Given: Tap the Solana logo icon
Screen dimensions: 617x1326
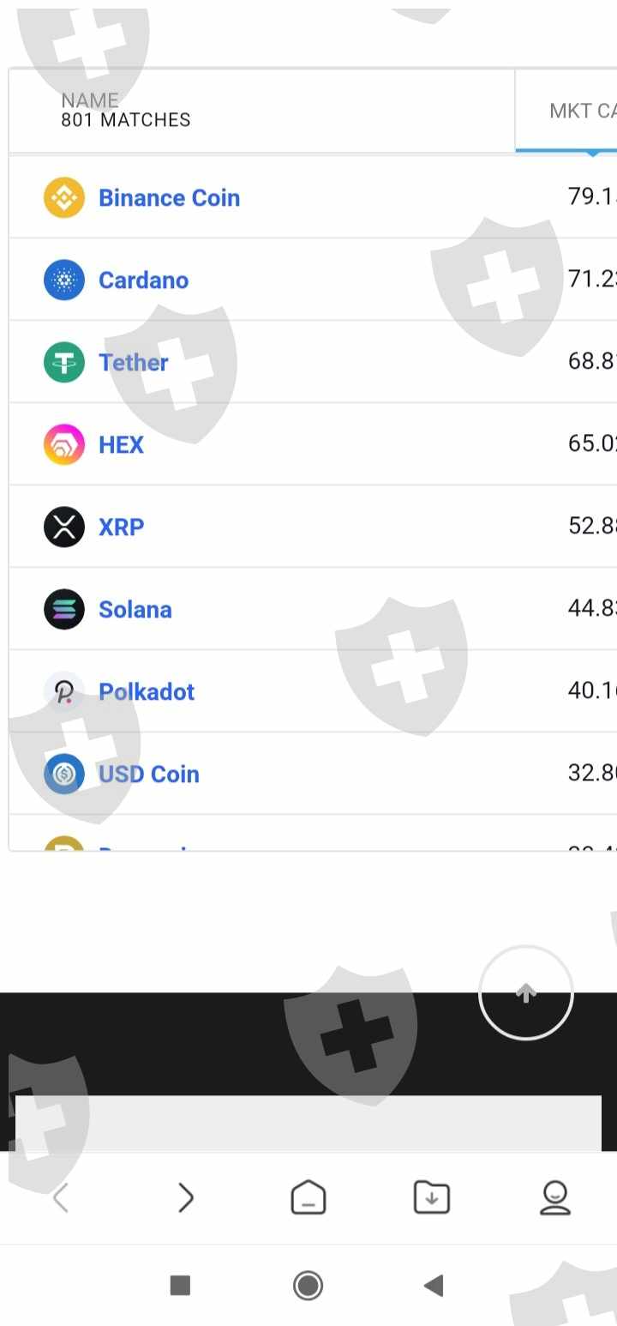Looking at the screenshot, I should click(64, 610).
